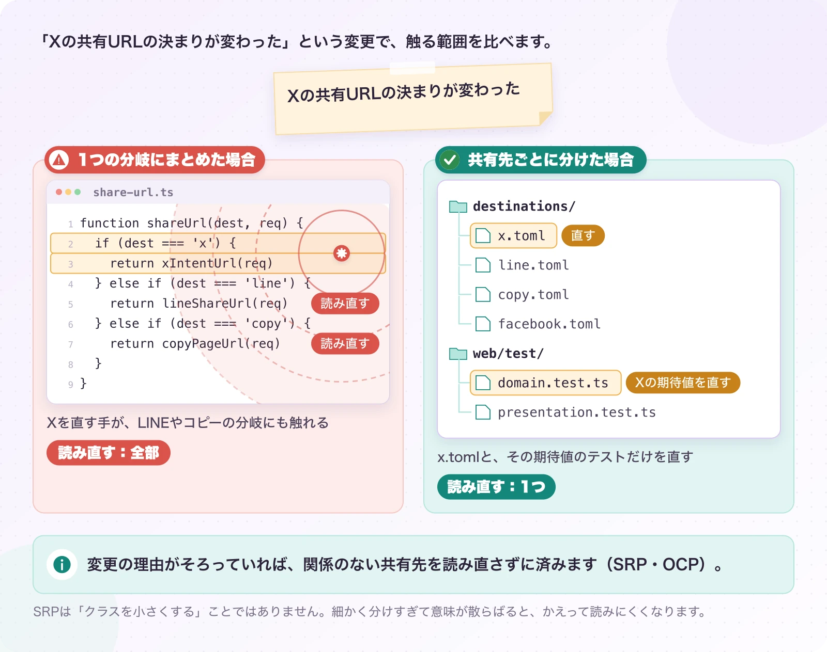Viewport: 827px width, 652px height.
Task: Select x.toml in the destinations tree
Action: pyautogui.click(x=513, y=236)
